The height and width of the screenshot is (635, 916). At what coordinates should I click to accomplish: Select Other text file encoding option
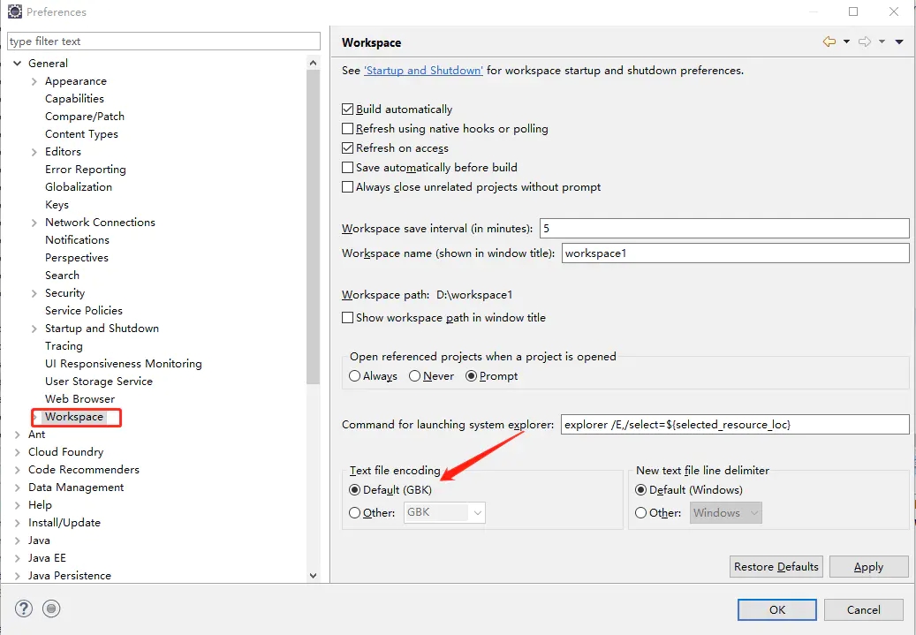point(355,513)
